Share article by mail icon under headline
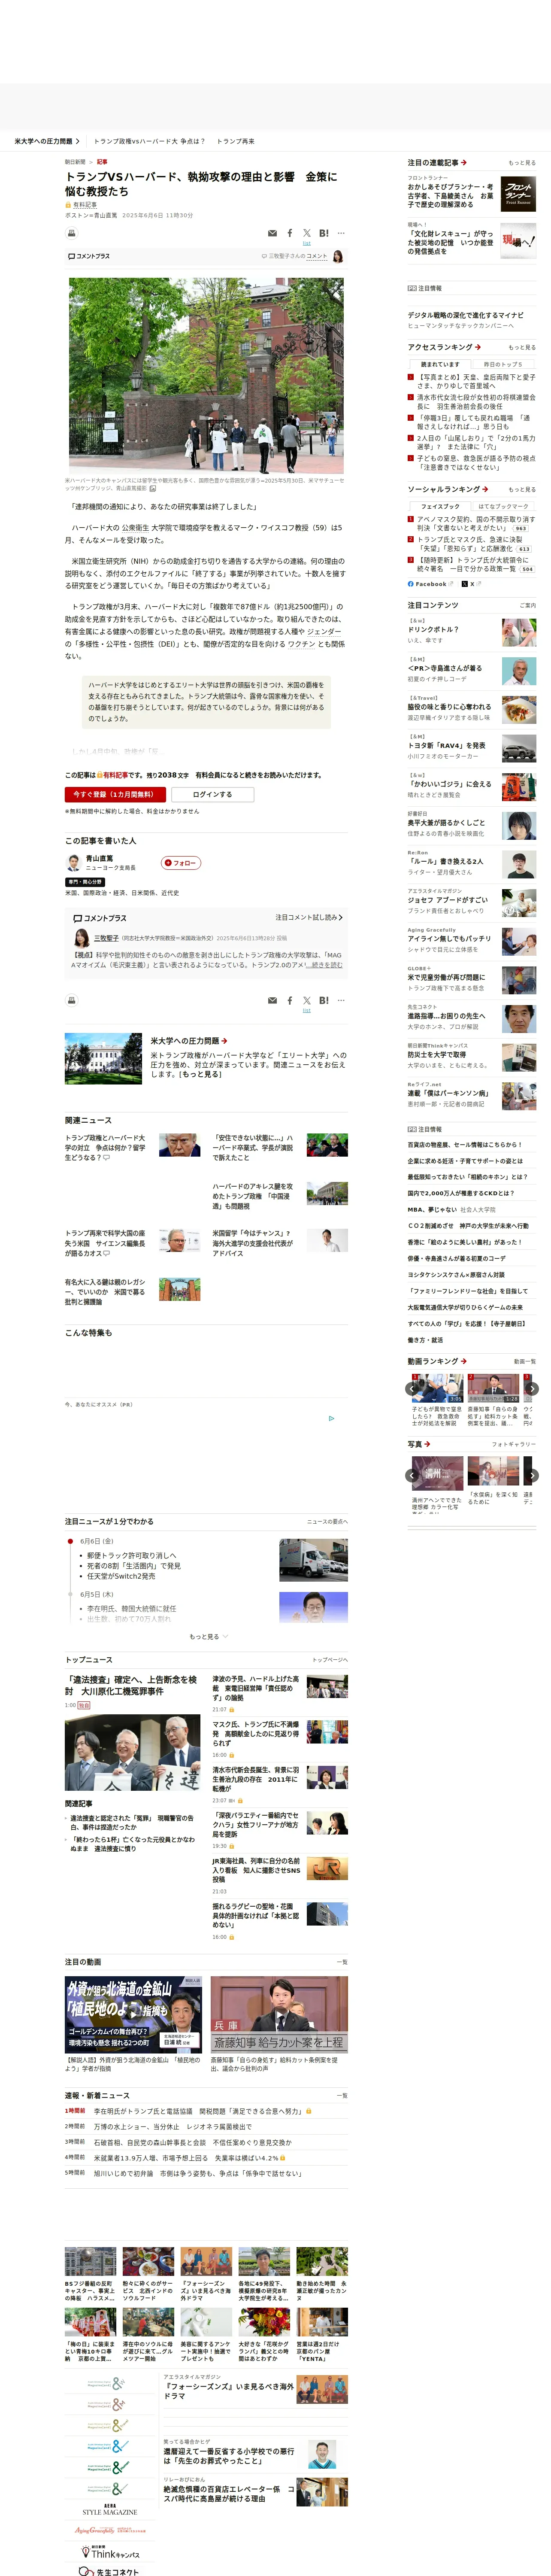 pos(272,233)
